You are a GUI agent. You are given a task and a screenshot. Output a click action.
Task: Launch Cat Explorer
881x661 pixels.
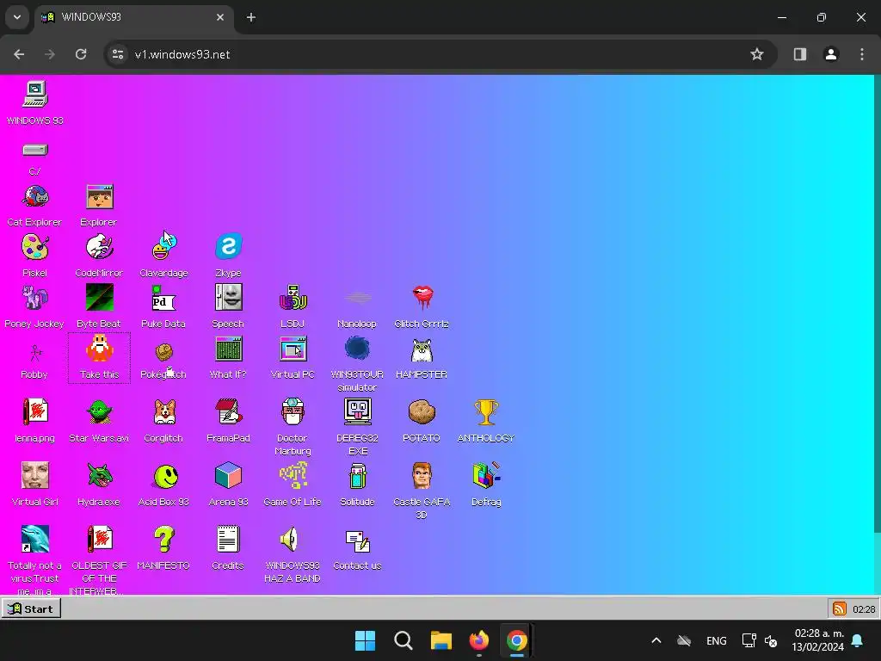pos(34,197)
